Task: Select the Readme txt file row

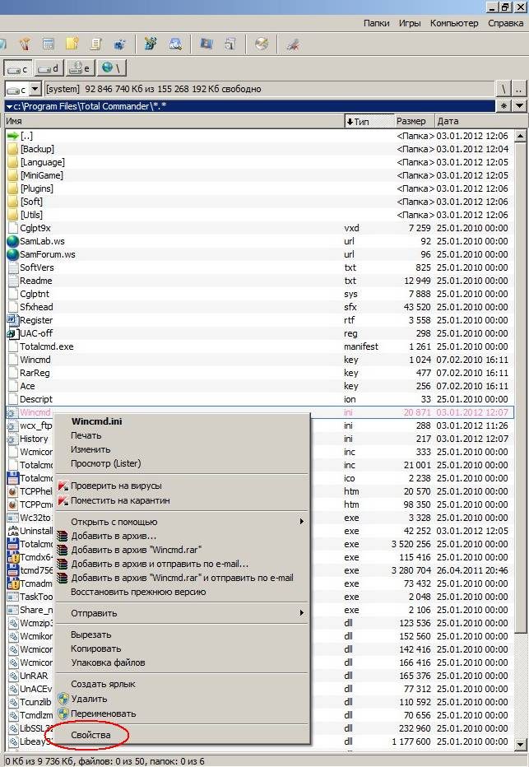Action: pyautogui.click(x=260, y=281)
